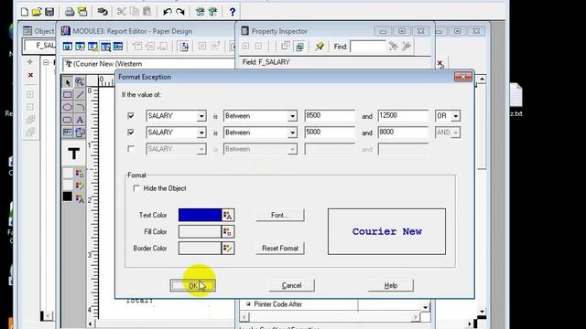
Task: Click the Report Editor vertical scrollbar up arrow
Action: coord(483,80)
